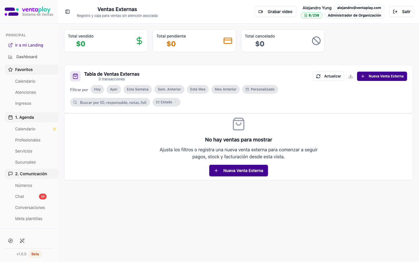Screen dimensions: 419x262
Task: Open the Chat unread badge 17
Action: (43, 196)
